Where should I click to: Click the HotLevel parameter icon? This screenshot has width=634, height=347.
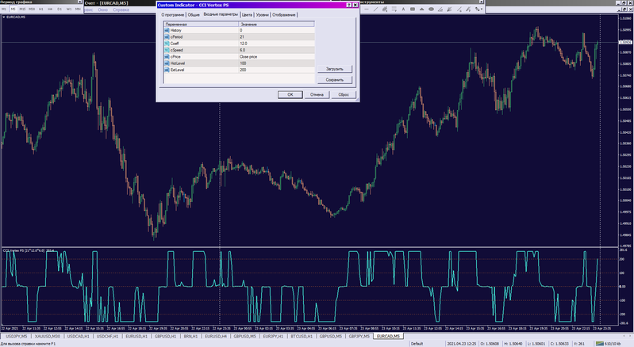167,63
